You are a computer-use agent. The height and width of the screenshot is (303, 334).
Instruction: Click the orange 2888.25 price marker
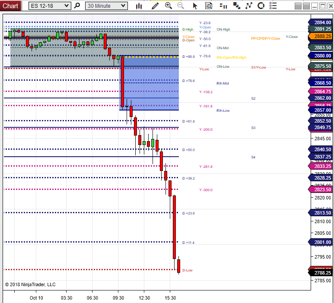coord(320,36)
